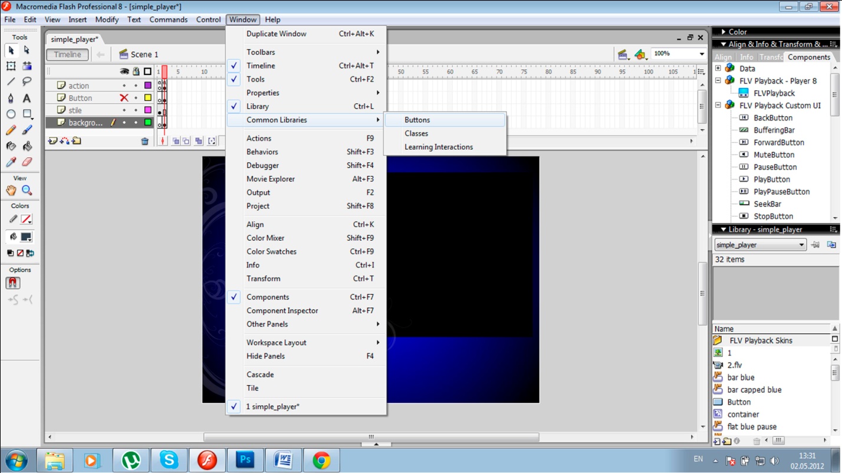This screenshot has width=842, height=473.
Task: Click the Edit Symbols icon
Action: (x=640, y=54)
